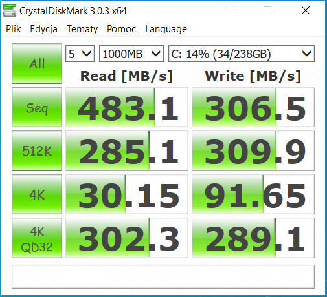
Task: Open the Edycja menu
Action: tap(43, 29)
